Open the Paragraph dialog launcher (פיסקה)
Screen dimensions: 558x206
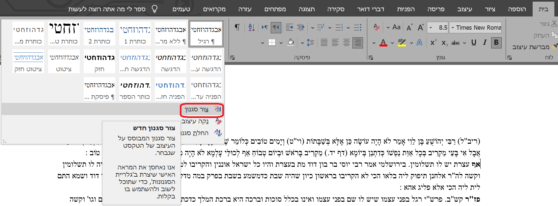[x=233, y=58]
